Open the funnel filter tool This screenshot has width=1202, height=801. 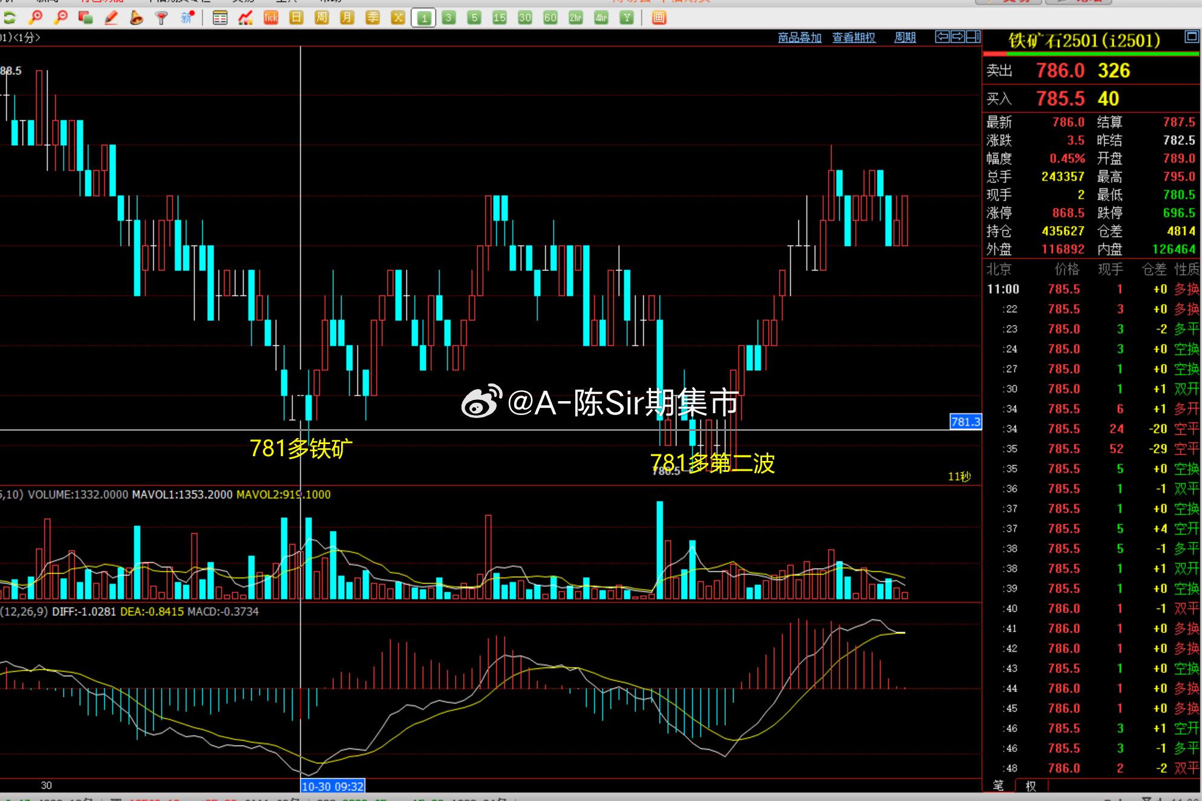click(162, 18)
